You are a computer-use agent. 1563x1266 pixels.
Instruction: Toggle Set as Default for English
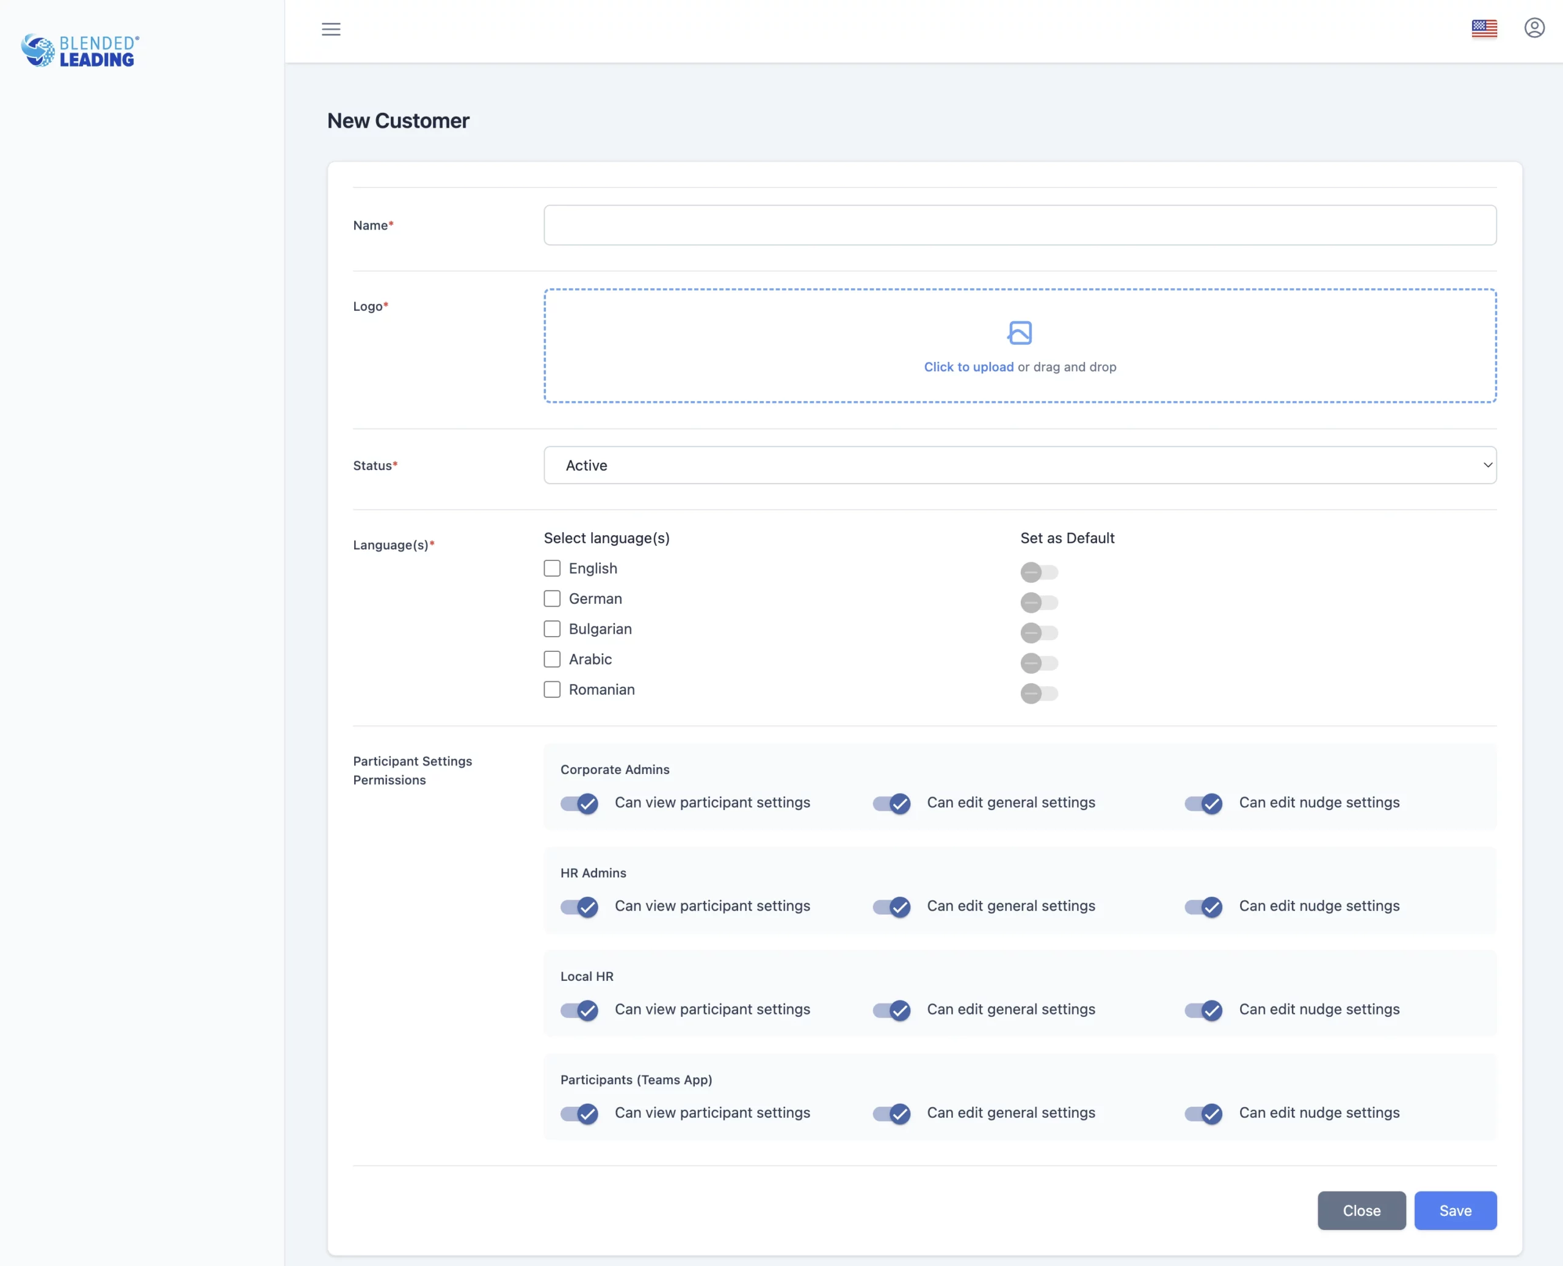click(x=1039, y=573)
